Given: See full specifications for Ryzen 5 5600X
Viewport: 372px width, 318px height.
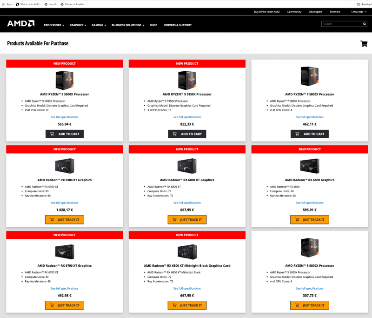Looking at the screenshot, I should [310, 289].
